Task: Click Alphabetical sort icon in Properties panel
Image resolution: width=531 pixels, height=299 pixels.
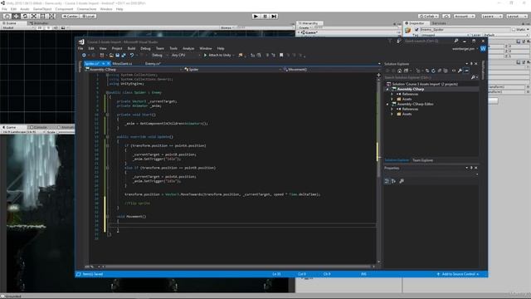Action: click(x=393, y=181)
